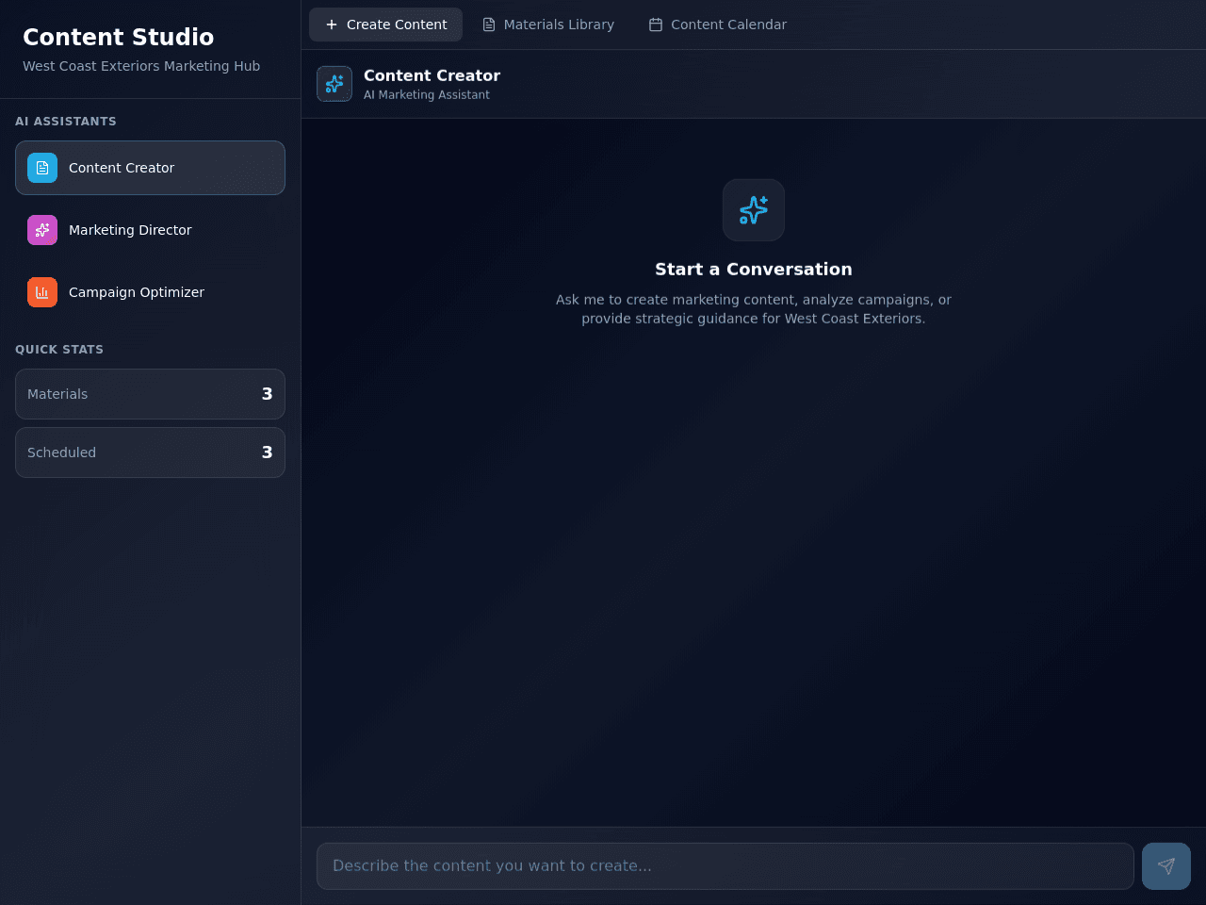Focus the content description input field
This screenshot has height=905, width=1206.
point(725,866)
